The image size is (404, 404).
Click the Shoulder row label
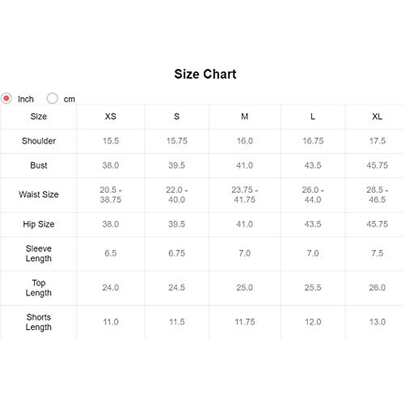[39, 141]
